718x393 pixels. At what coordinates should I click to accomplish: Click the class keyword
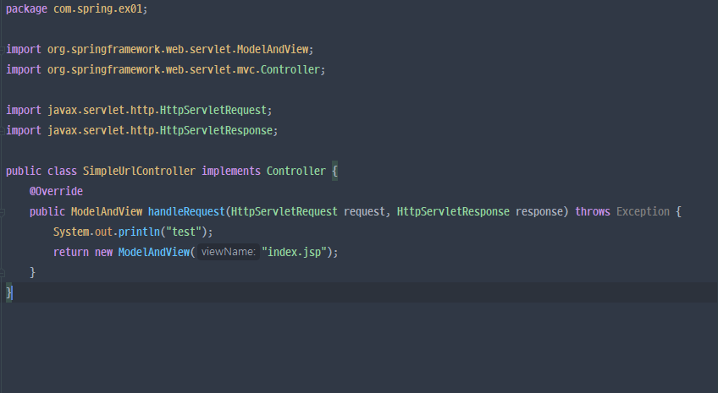[62, 171]
